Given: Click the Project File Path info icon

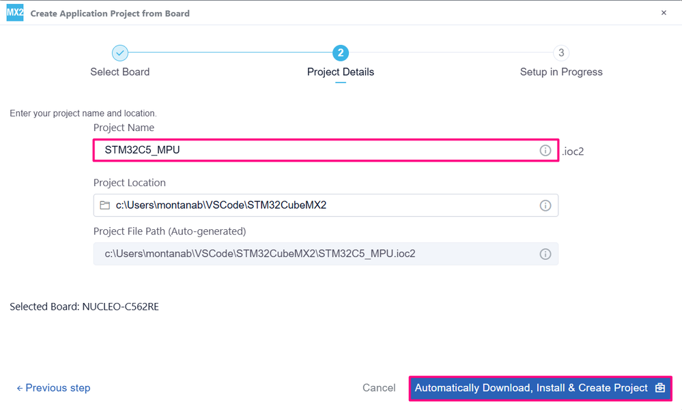Looking at the screenshot, I should [x=545, y=254].
